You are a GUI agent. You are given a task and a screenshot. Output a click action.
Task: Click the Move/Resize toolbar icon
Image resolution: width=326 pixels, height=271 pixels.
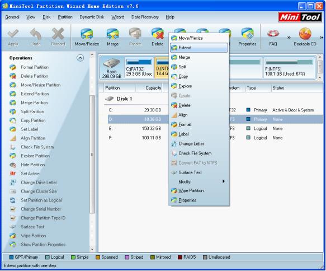point(87,38)
